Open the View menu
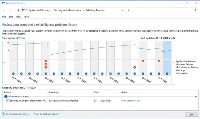Image resolution: width=200 pixels, height=119 pixels. click(x=18, y=17)
